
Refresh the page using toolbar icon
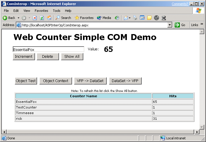[x=42, y=18]
